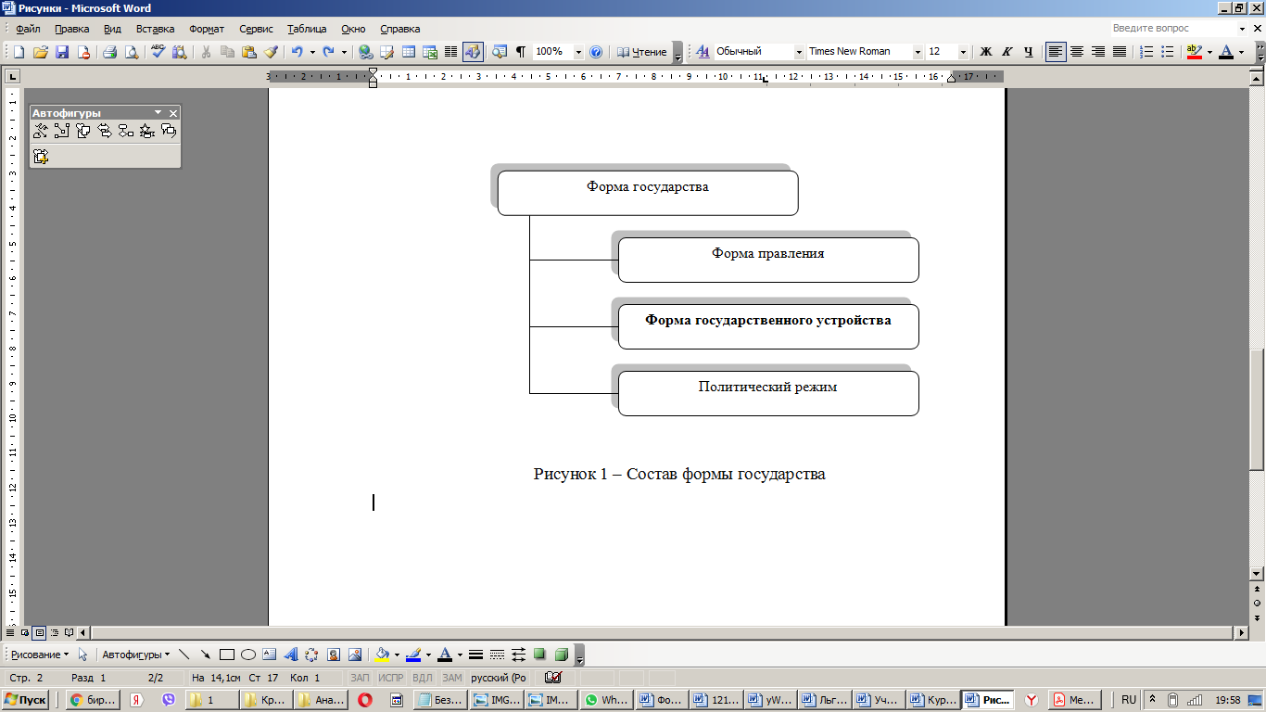Open the 3-D style effects icon
This screenshot has width=1266, height=712.
pos(560,655)
